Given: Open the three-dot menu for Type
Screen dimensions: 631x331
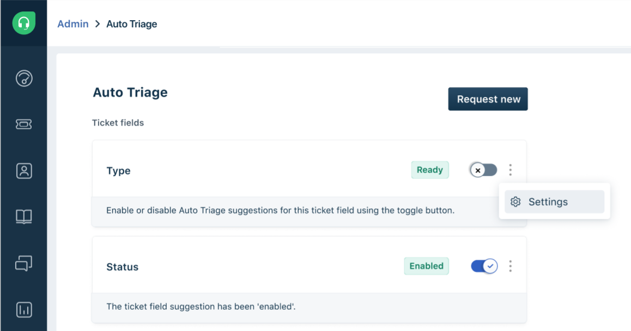Looking at the screenshot, I should tap(511, 170).
